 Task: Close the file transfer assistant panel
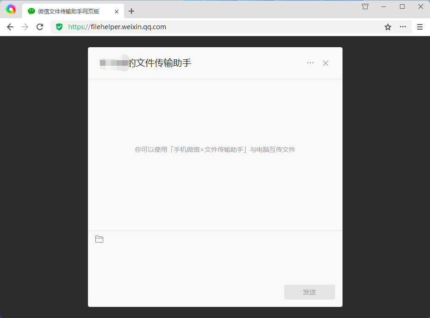coord(325,63)
